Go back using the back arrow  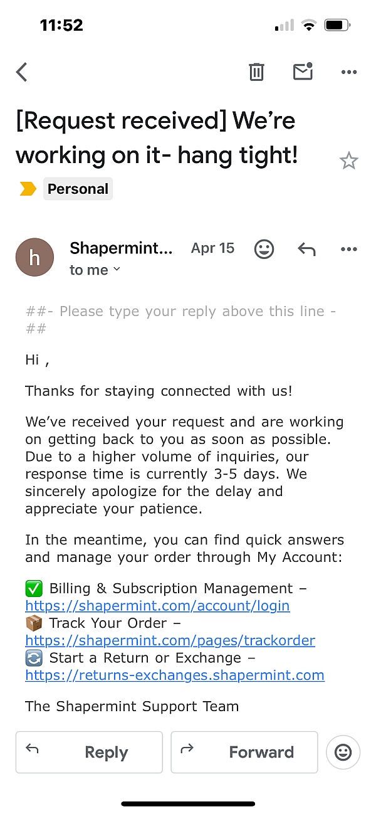click(x=22, y=72)
